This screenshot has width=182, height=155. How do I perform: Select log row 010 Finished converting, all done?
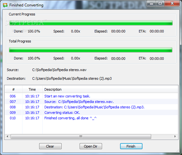point(91,118)
